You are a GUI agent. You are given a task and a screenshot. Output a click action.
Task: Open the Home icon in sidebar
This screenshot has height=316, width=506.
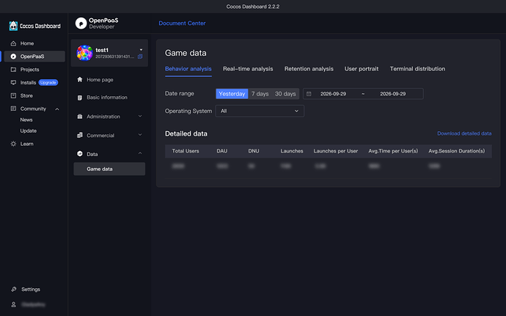click(13, 43)
